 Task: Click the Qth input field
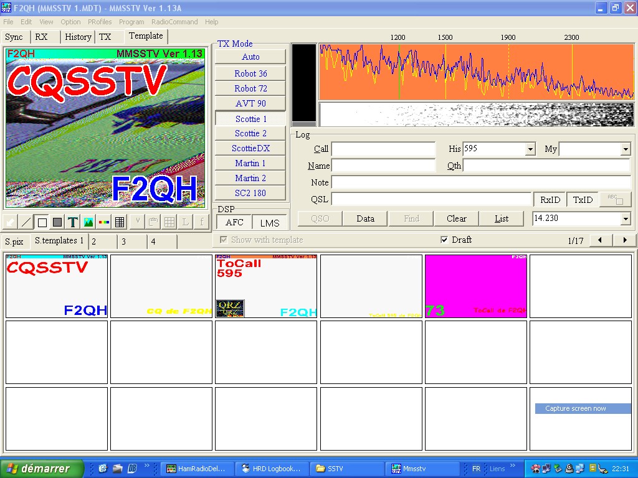point(547,166)
